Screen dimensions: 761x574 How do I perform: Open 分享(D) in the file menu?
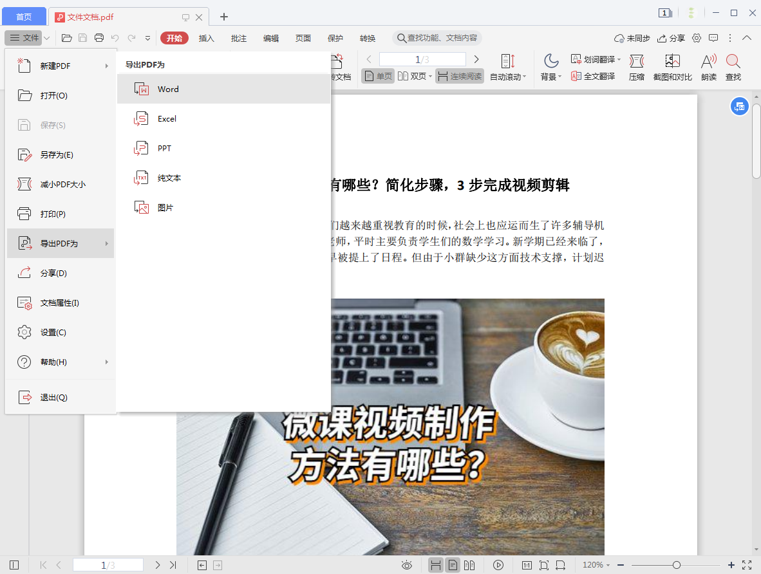61,273
